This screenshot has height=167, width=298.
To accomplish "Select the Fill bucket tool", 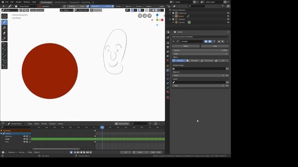I will (x=4, y=28).
